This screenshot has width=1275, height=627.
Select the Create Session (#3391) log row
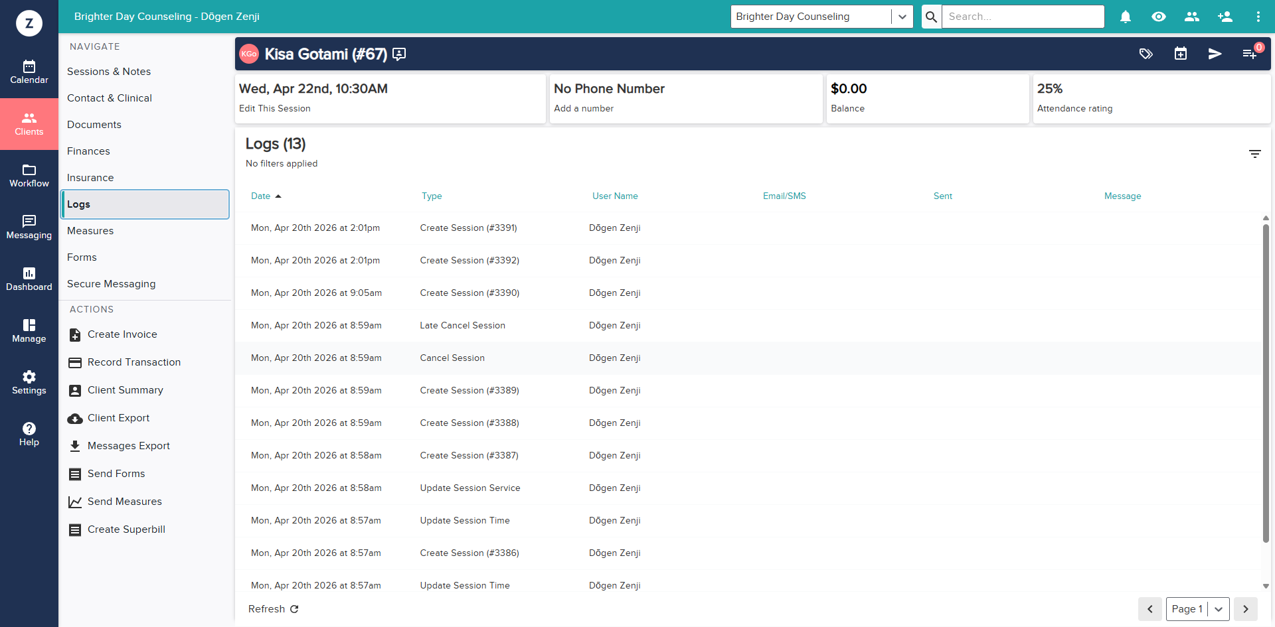(748, 228)
